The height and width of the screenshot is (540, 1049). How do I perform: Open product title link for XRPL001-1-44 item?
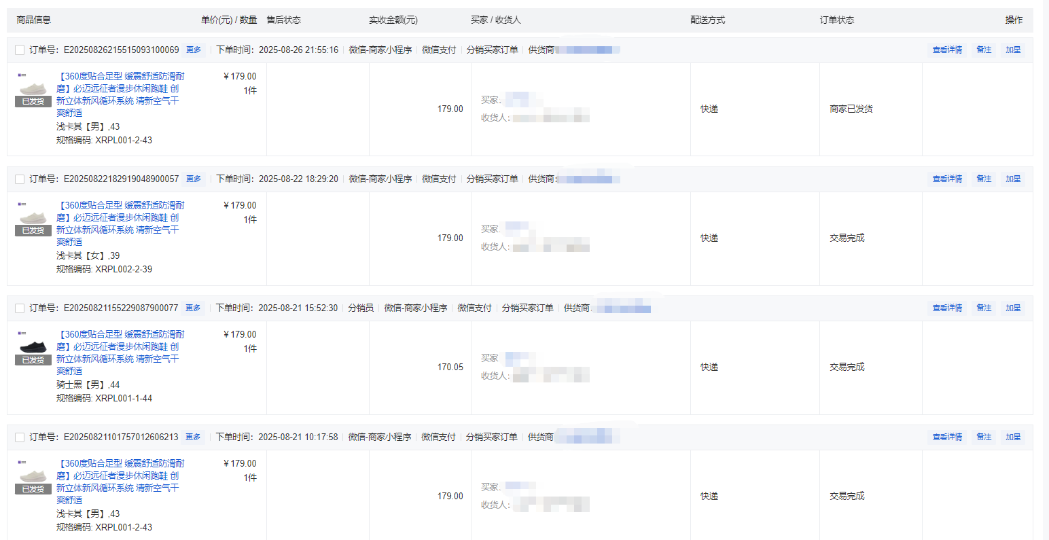coord(120,353)
